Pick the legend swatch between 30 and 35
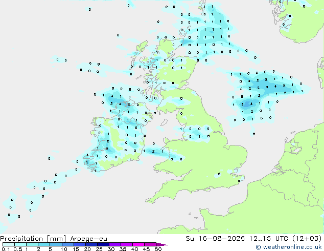Image resolution: width=324 pixels, height=251 pixels. coord(114,244)
